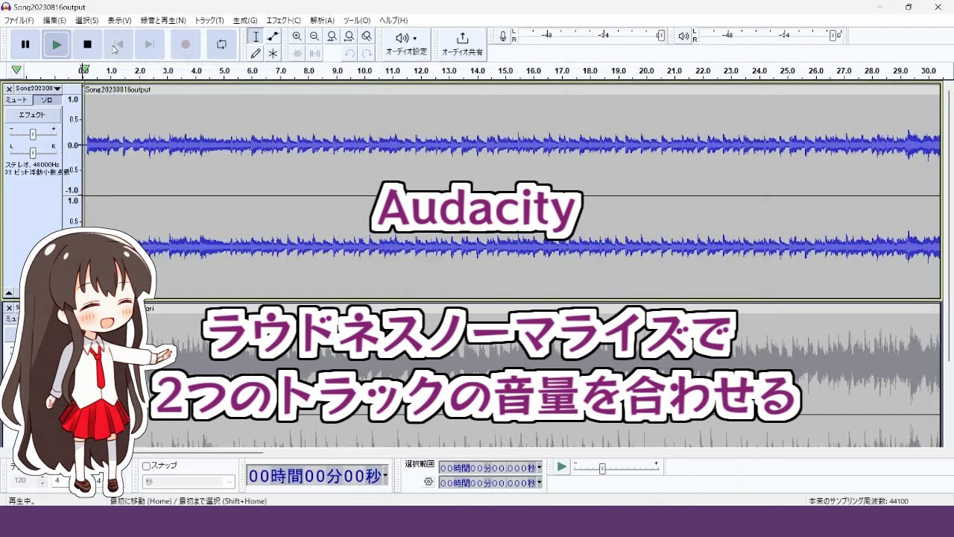
Task: Click the 30.0 mark on timeline ruler
Action: coord(928,71)
